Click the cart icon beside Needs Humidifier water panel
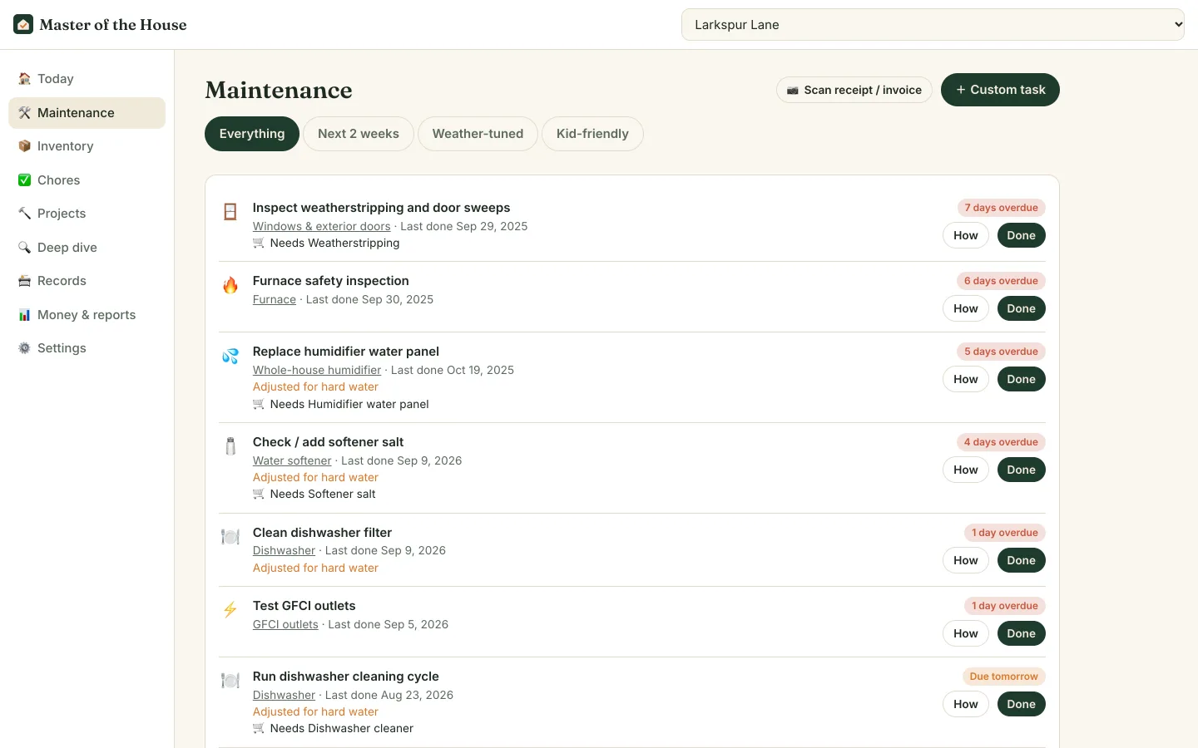This screenshot has height=748, width=1198. coord(259,405)
